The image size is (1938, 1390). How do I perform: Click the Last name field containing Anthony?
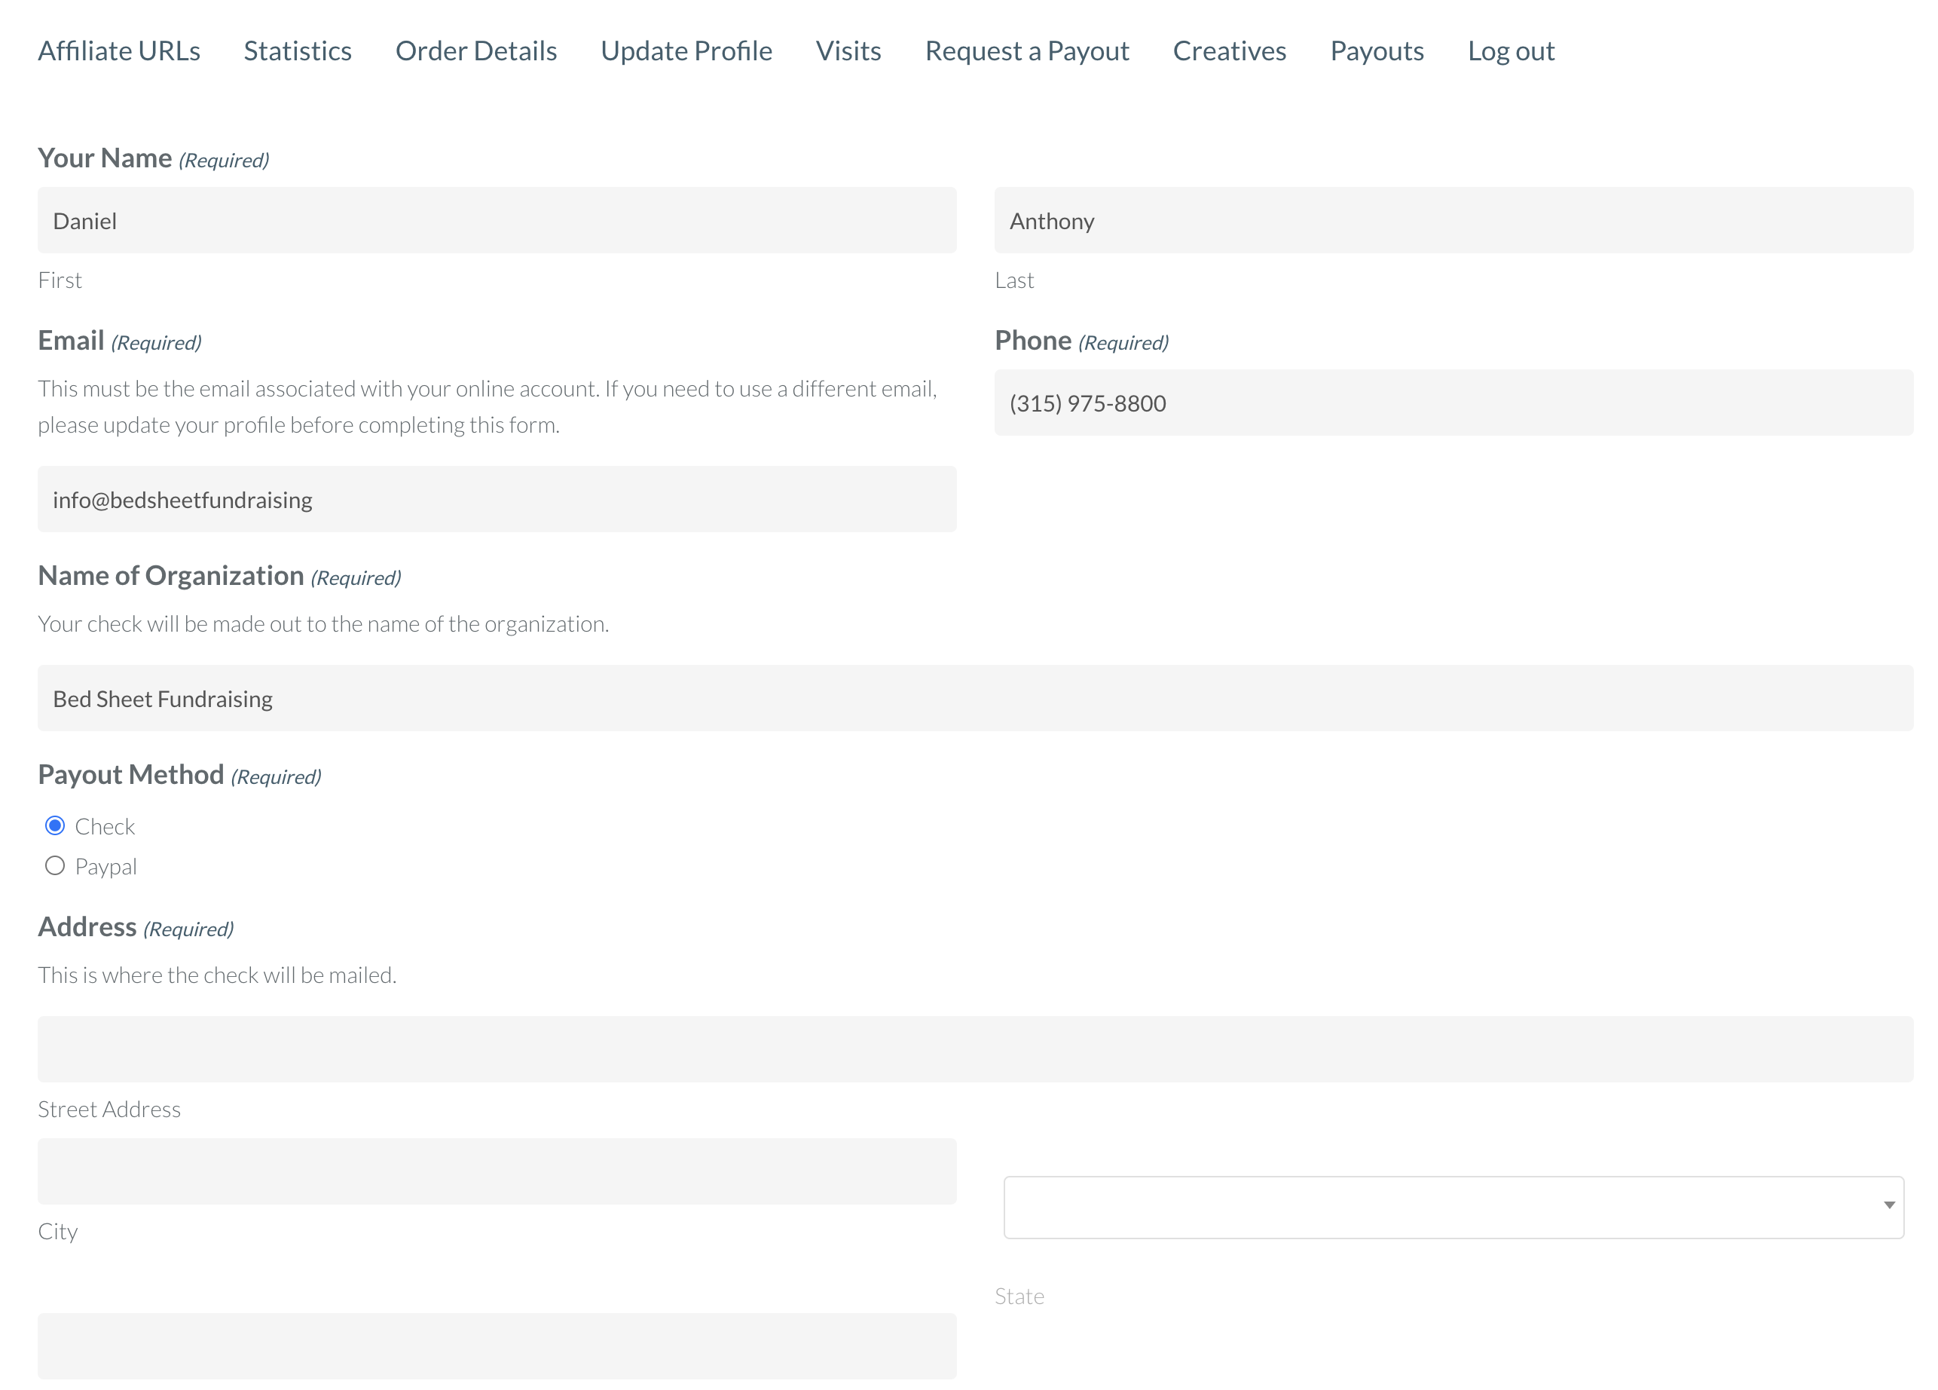1453,221
